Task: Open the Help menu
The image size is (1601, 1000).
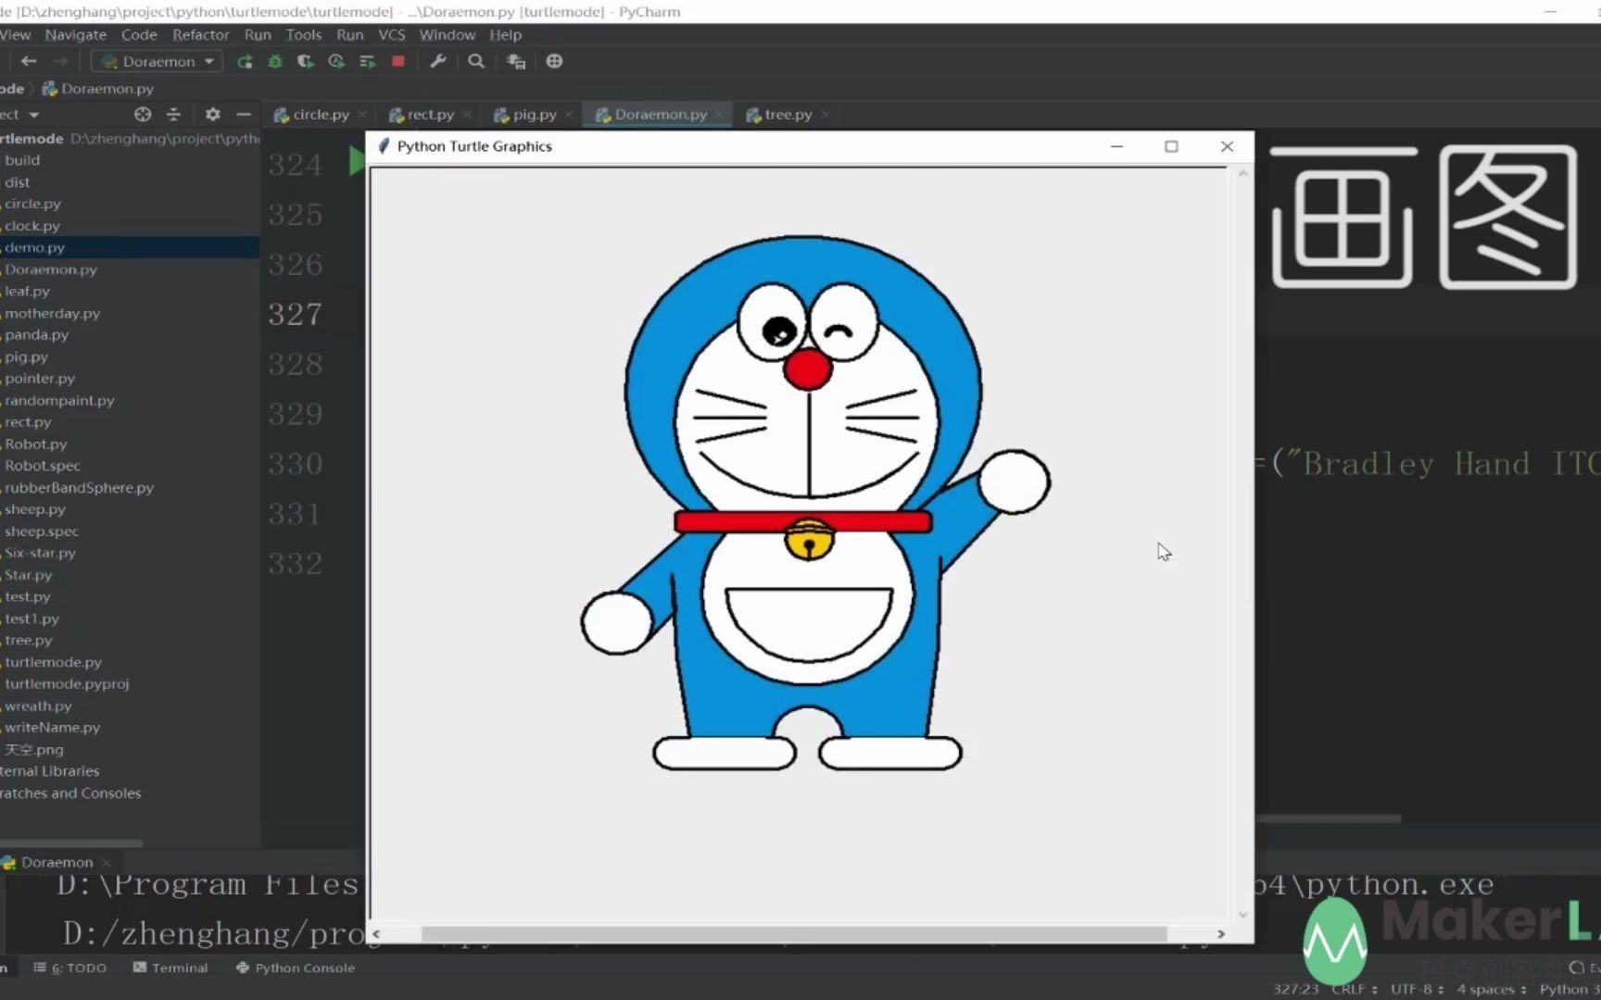Action: click(x=505, y=34)
